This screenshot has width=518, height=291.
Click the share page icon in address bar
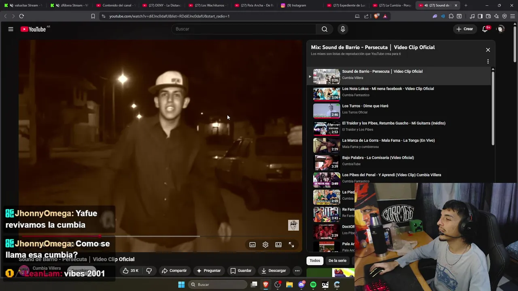366,16
